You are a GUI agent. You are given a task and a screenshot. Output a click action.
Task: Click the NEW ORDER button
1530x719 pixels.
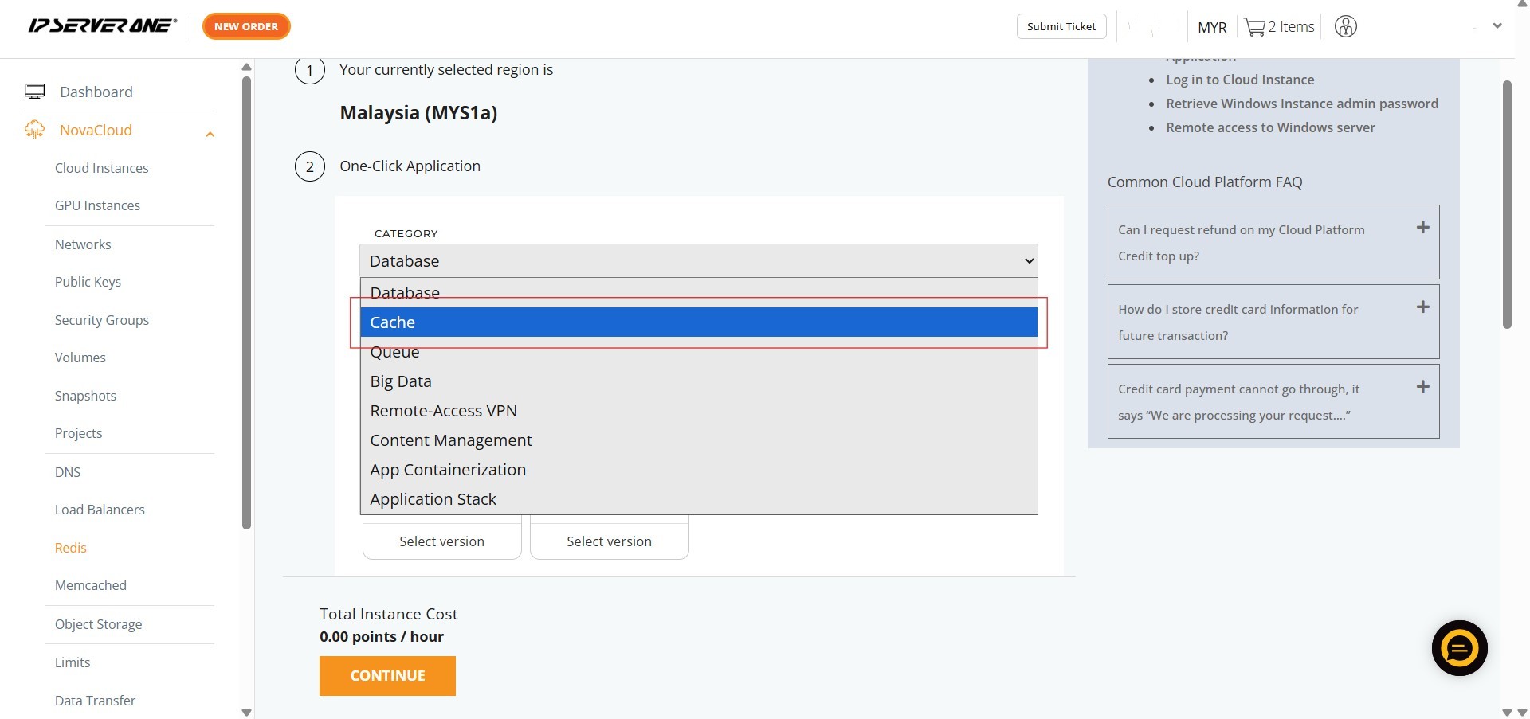pyautogui.click(x=246, y=26)
